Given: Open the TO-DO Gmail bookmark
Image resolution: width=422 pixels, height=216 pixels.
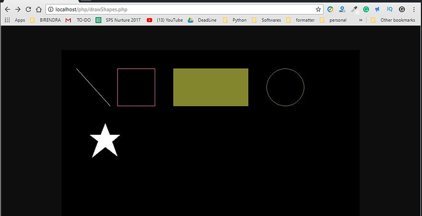Looking at the screenshot, I should tap(78, 20).
